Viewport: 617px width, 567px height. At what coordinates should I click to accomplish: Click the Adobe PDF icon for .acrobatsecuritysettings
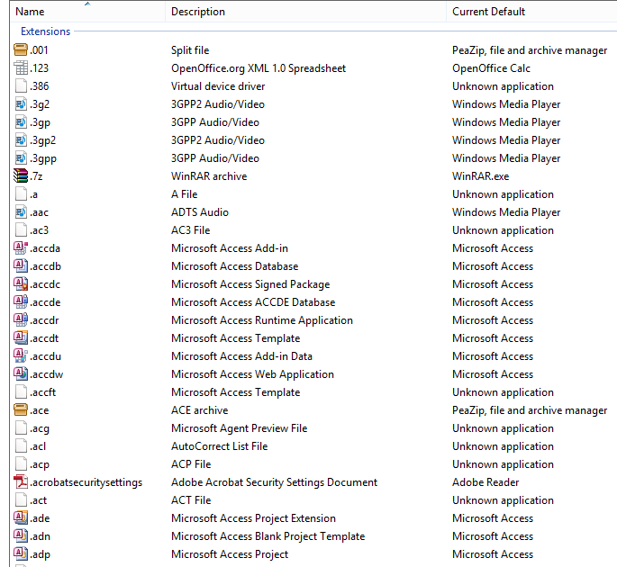(x=22, y=482)
